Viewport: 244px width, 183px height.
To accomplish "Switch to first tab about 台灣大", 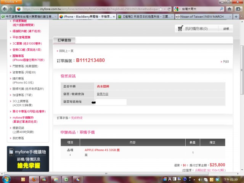I will (29, 17).
